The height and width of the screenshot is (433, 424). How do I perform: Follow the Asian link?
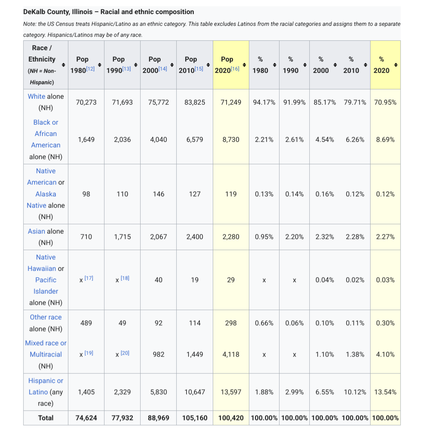[36, 231]
